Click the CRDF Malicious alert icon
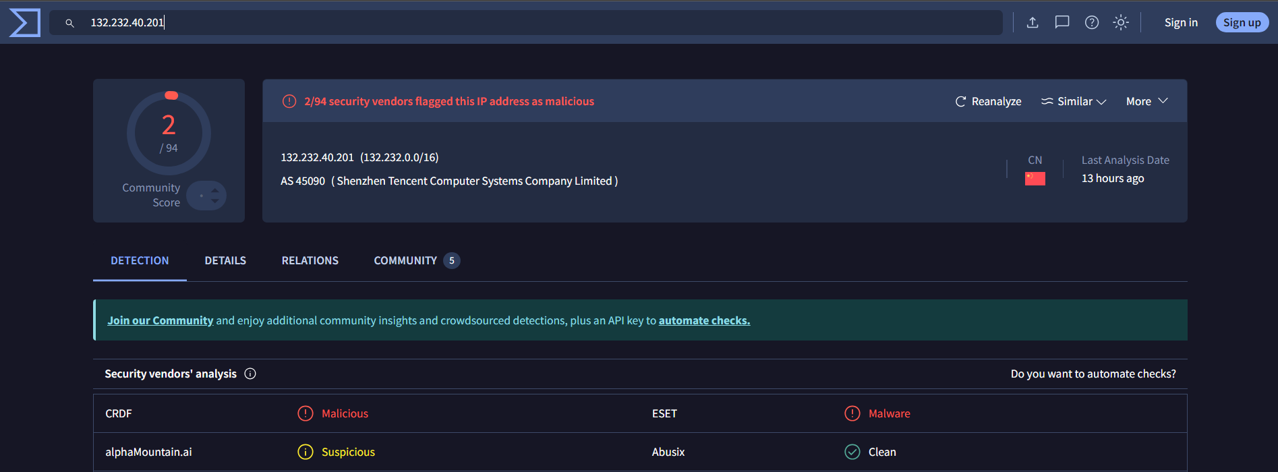Image resolution: width=1278 pixels, height=472 pixels. (x=306, y=413)
